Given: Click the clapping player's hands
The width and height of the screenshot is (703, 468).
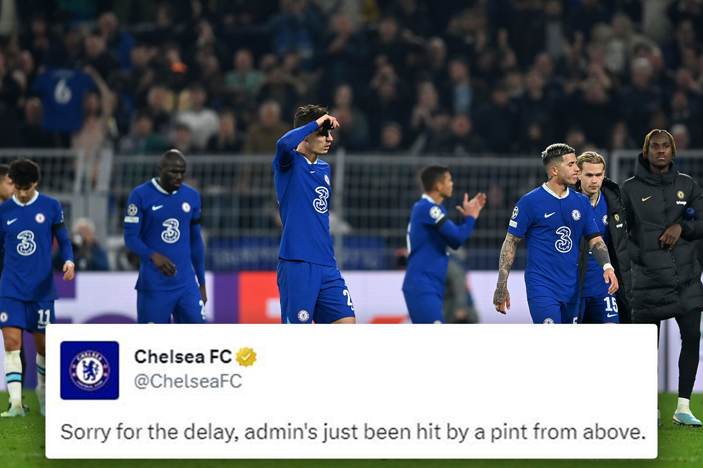Looking at the screenshot, I should [473, 205].
